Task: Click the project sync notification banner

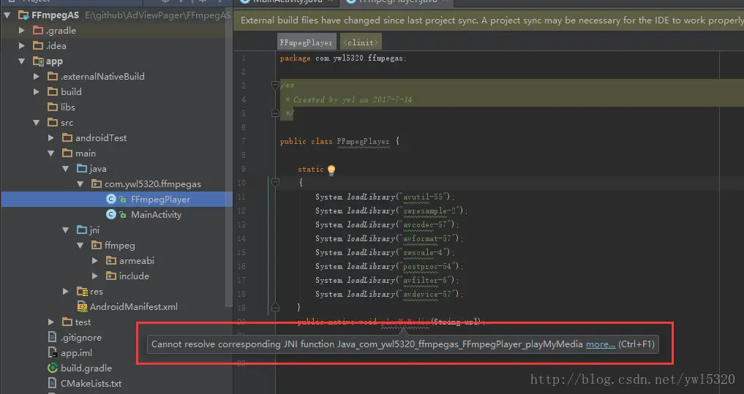Action: click(489, 20)
